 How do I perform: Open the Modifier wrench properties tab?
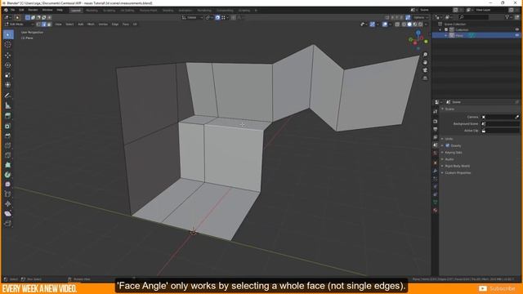(436, 171)
